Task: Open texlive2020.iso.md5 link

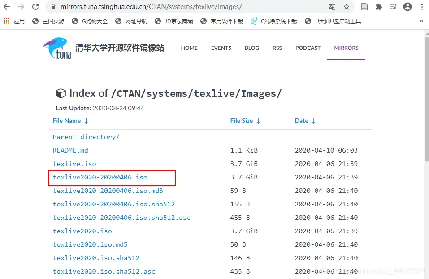Action: 90,244
